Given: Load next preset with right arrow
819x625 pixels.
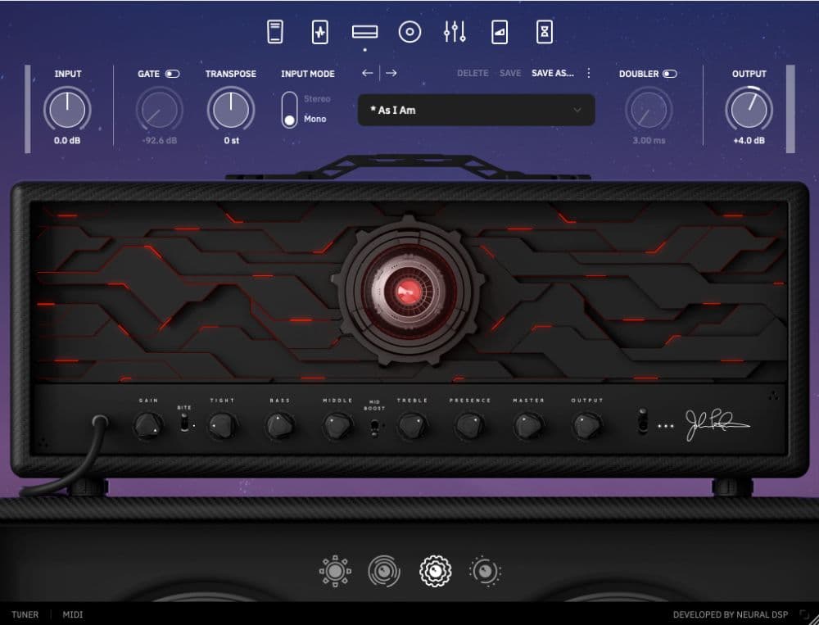Looking at the screenshot, I should pyautogui.click(x=391, y=73).
